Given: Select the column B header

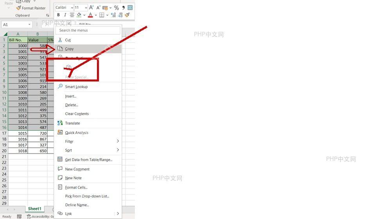Looking at the screenshot, I should point(38,34).
